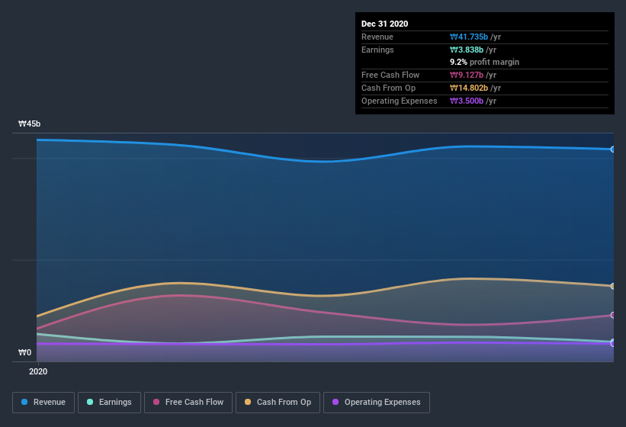Screen dimensions: 626x427
Task: Click the Free Cash Flow label in tooltip
Action: tap(390, 75)
